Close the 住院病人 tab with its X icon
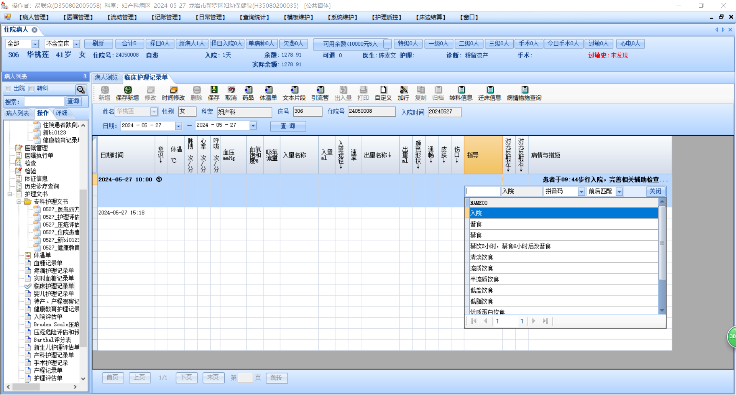The width and height of the screenshot is (736, 395). pyautogui.click(x=34, y=30)
